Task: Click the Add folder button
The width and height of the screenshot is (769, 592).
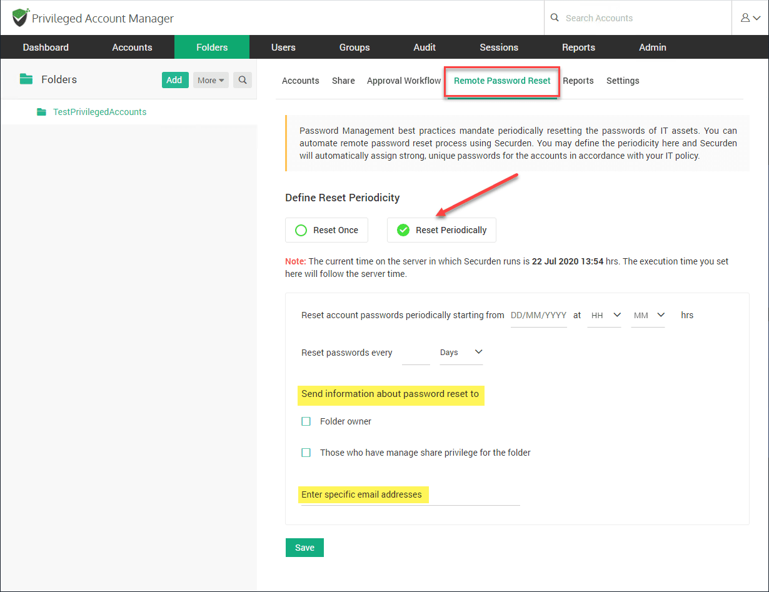Action: pyautogui.click(x=175, y=80)
